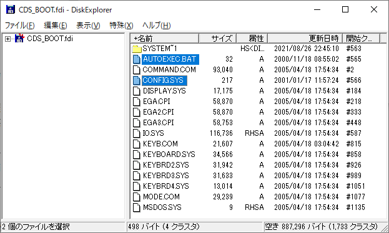Select the KEYBRD3.SYS file name
The image size is (389, 233).
(x=165, y=176)
